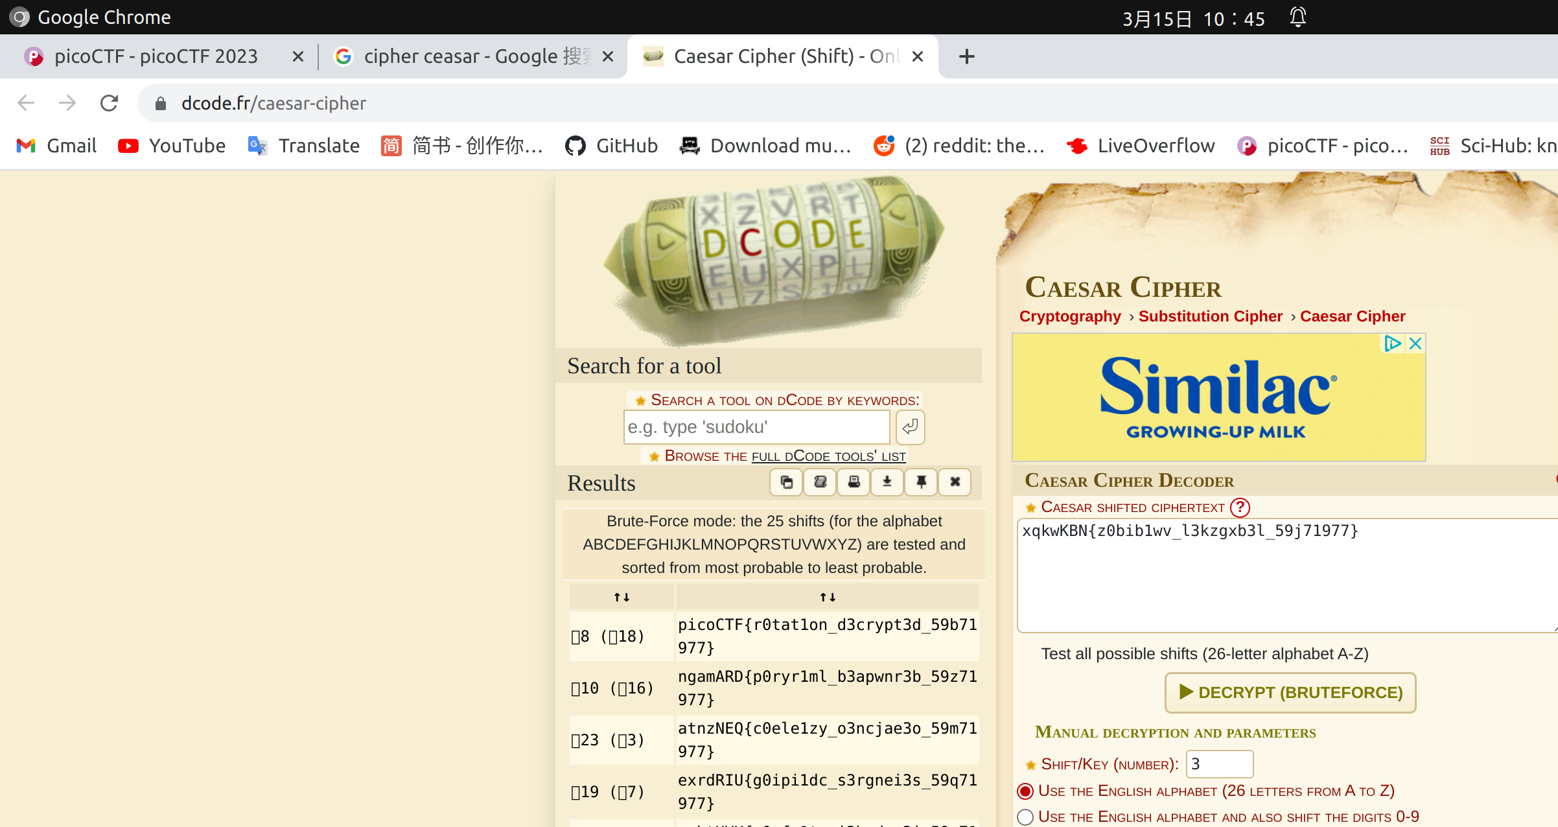Reload the current page
This screenshot has height=827, width=1558.
[x=109, y=103]
